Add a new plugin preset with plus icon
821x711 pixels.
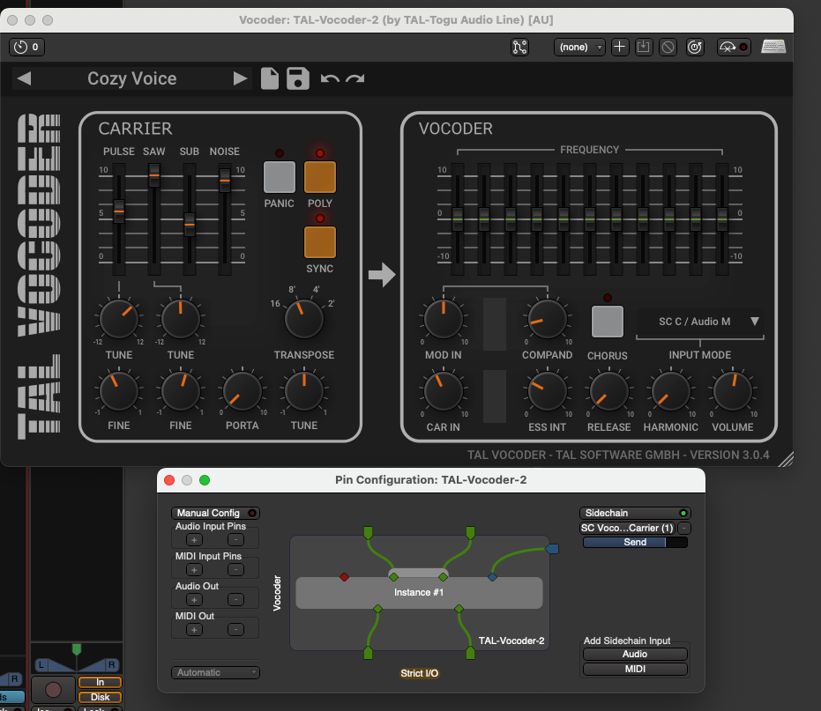619,47
